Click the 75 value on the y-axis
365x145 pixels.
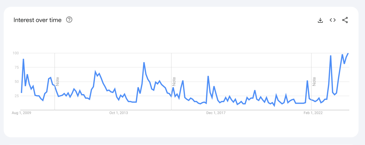pyautogui.click(x=16, y=67)
